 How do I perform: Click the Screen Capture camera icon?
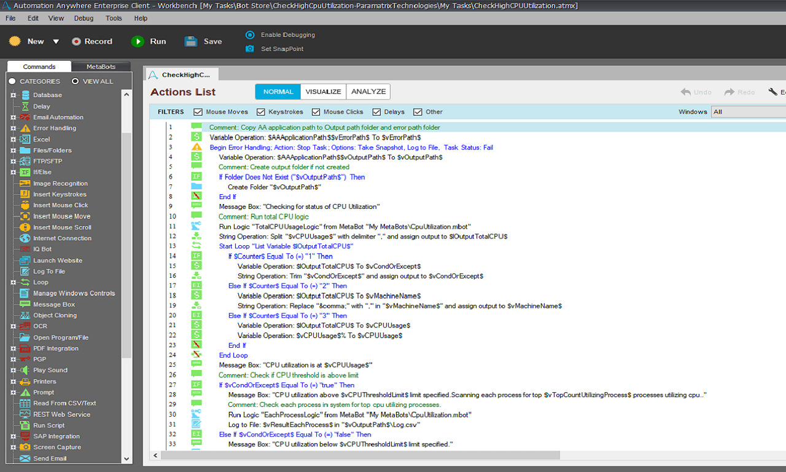[25, 447]
